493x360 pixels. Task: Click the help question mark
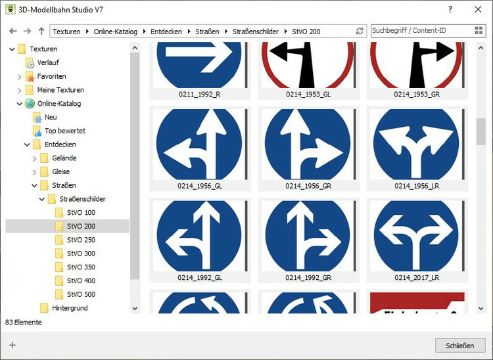[x=450, y=9]
